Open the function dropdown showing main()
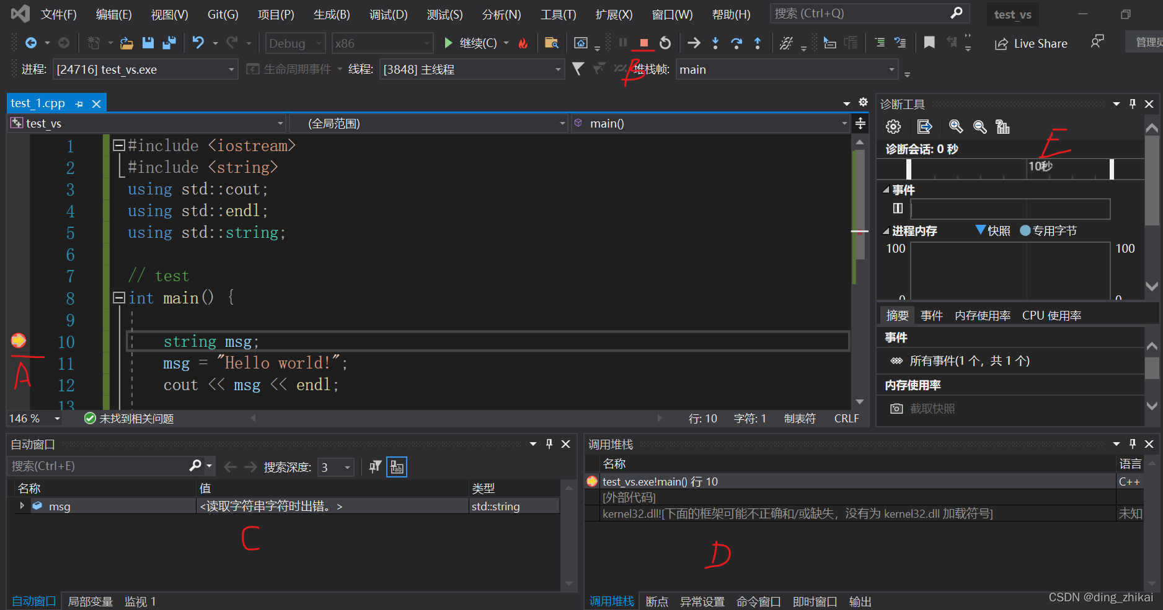The image size is (1163, 610). (x=711, y=123)
